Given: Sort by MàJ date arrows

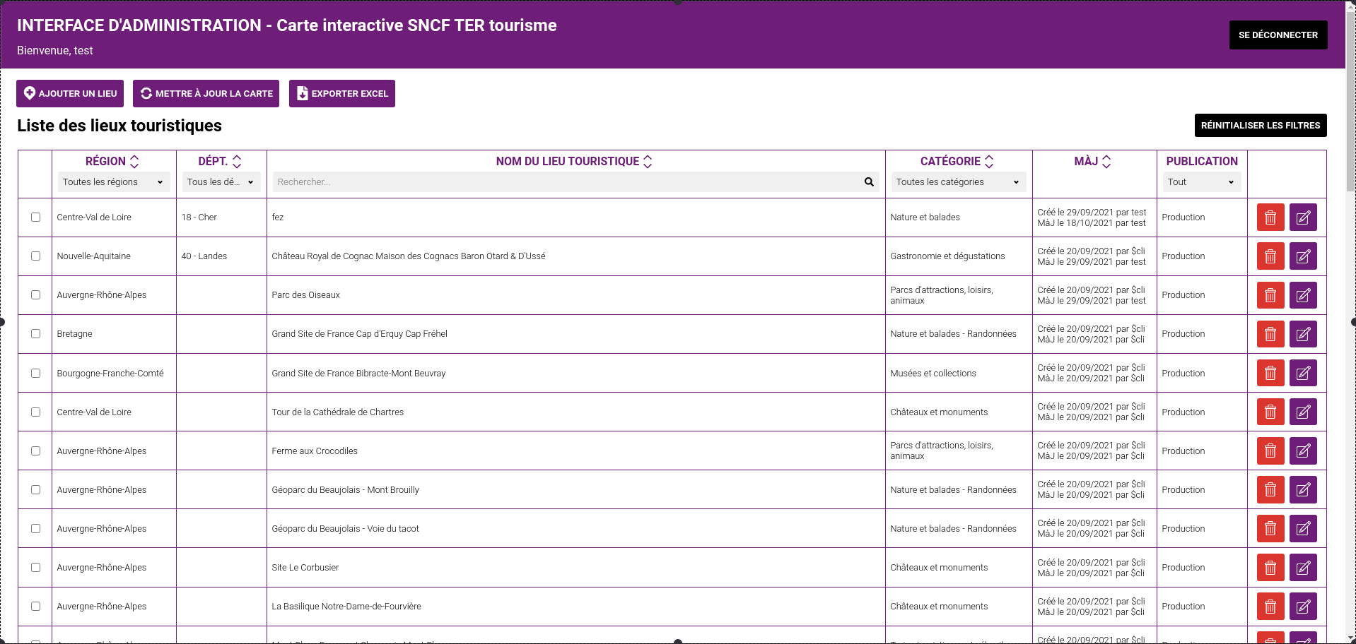Looking at the screenshot, I should coord(1106,162).
